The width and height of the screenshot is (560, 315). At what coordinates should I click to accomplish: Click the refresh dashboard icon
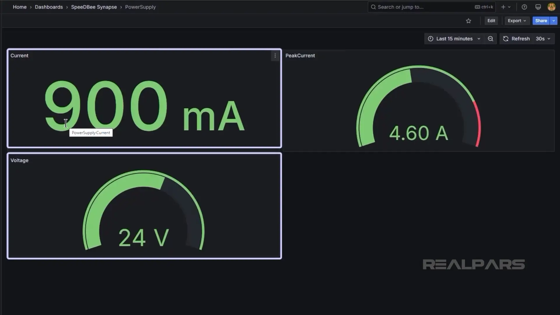pos(506,39)
